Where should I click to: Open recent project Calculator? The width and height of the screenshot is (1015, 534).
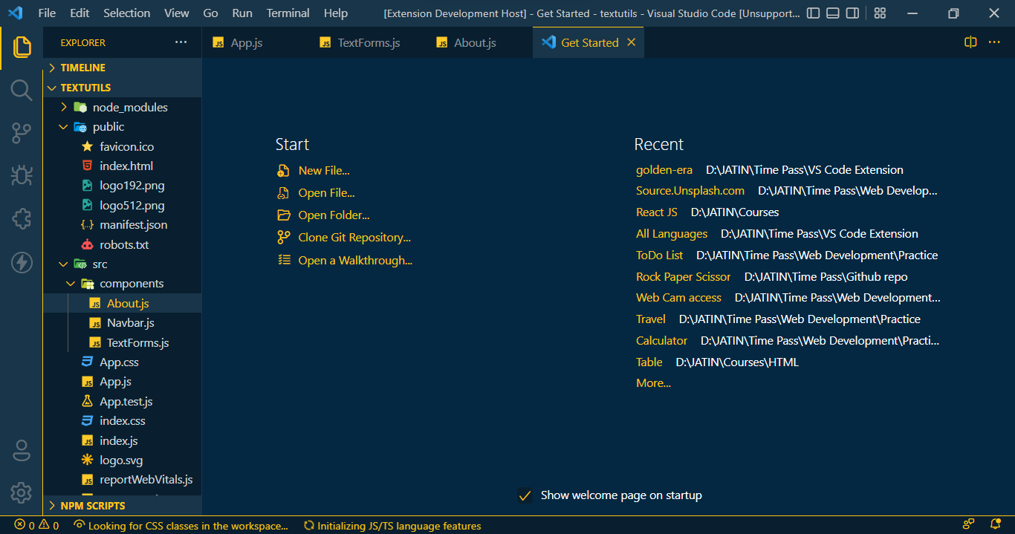(x=662, y=341)
